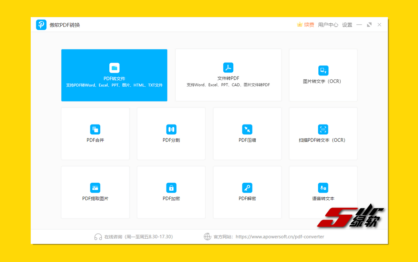Minimize the 傲软PDF转换 window

tap(359, 25)
